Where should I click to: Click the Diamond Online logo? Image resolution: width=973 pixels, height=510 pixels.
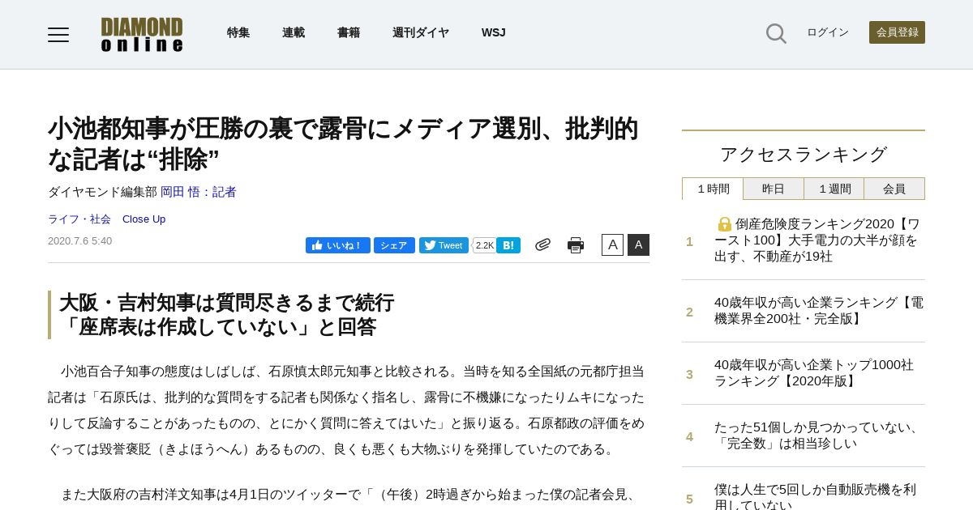click(142, 34)
